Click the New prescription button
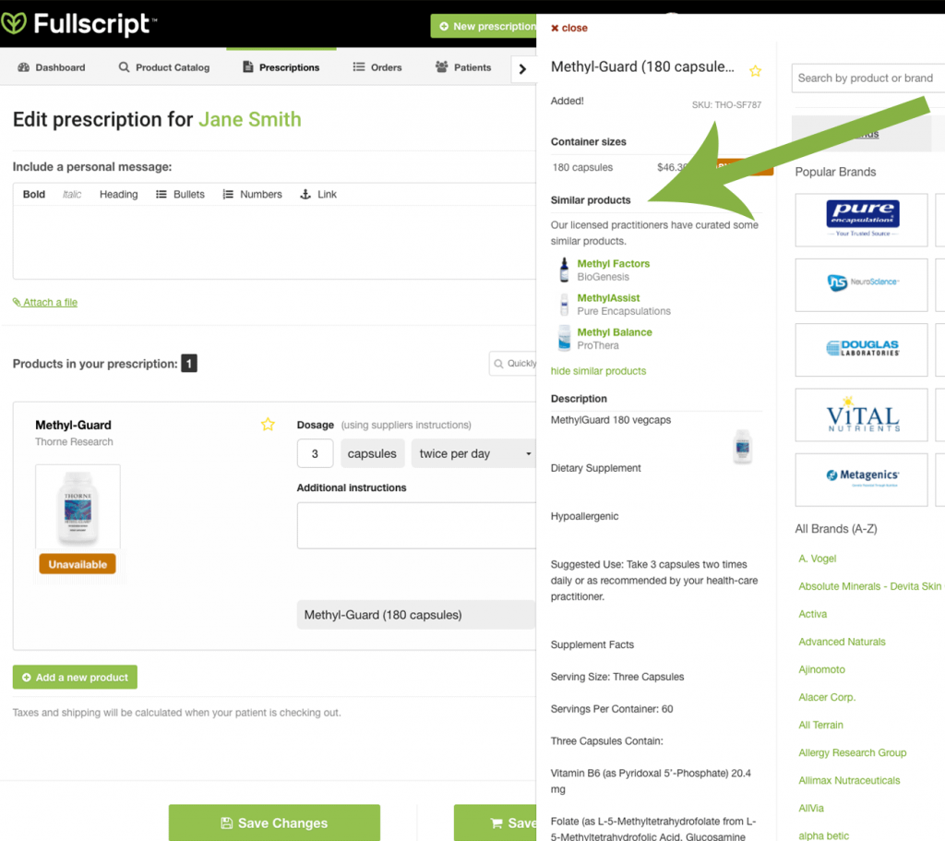The width and height of the screenshot is (945, 841). point(484,27)
